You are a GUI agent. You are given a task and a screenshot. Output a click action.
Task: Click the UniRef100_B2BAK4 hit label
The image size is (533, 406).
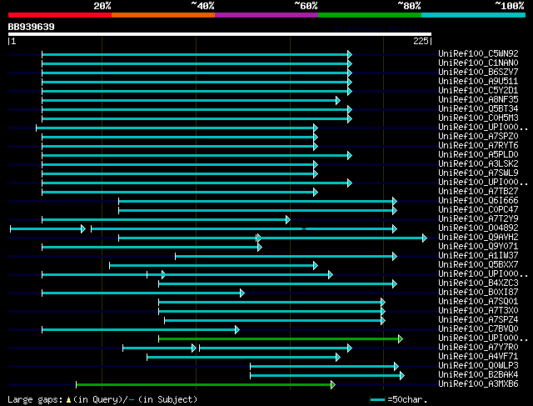[478, 375]
